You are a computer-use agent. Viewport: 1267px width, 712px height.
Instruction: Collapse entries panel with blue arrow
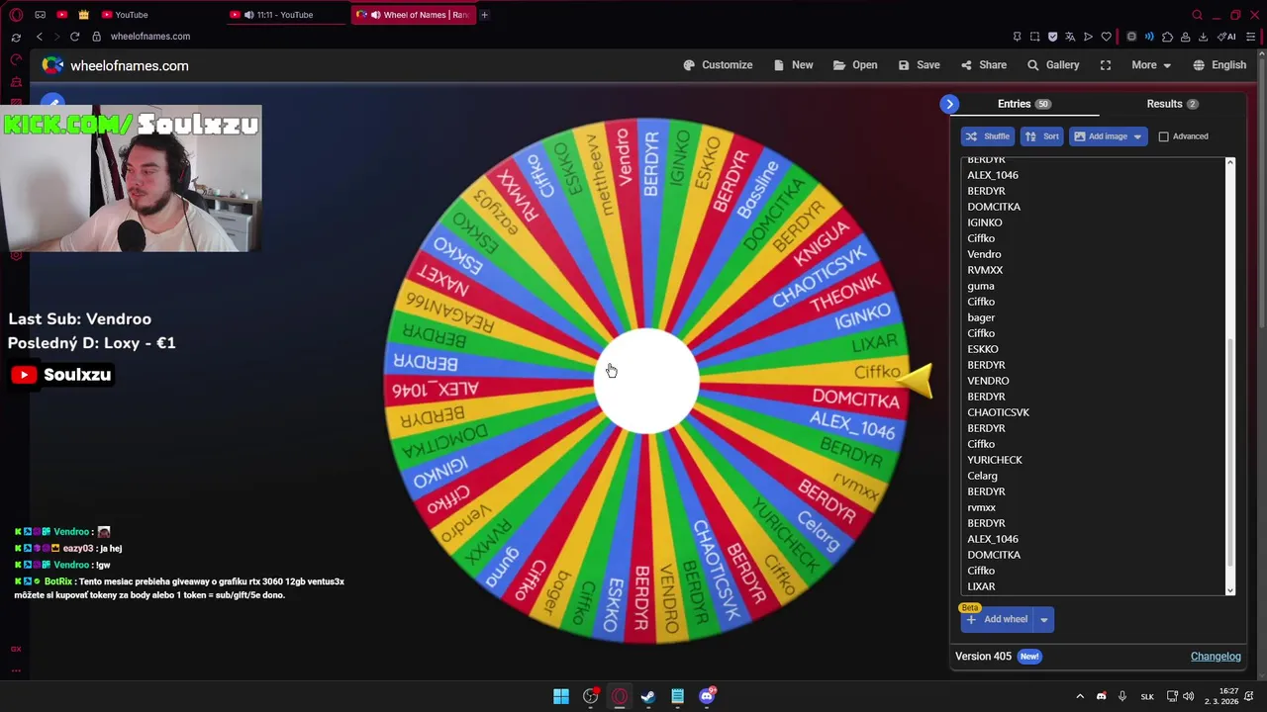949,104
